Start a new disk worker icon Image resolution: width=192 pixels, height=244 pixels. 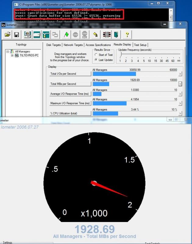coord(37,34)
